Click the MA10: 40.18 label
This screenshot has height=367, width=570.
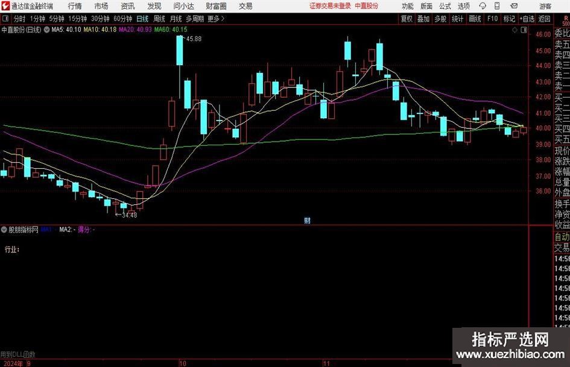click(x=100, y=30)
